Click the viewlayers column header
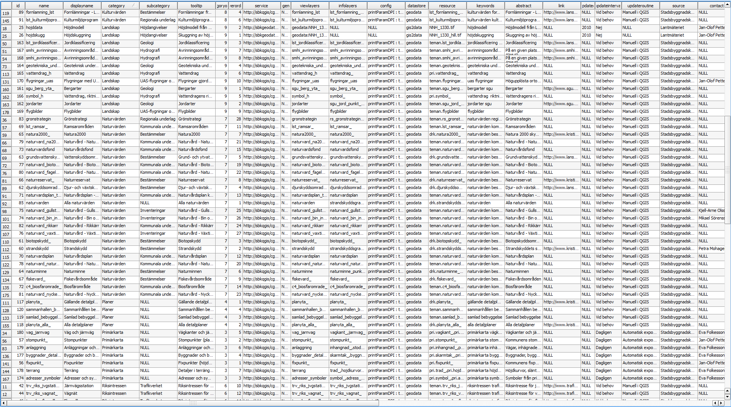Image resolution: width=731 pixels, height=407 pixels. click(310, 6)
